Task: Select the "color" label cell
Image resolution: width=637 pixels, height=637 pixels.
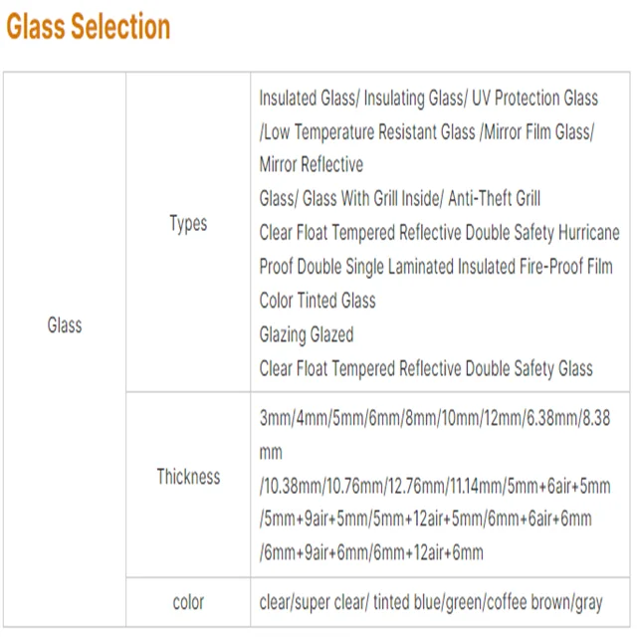Action: [x=188, y=602]
